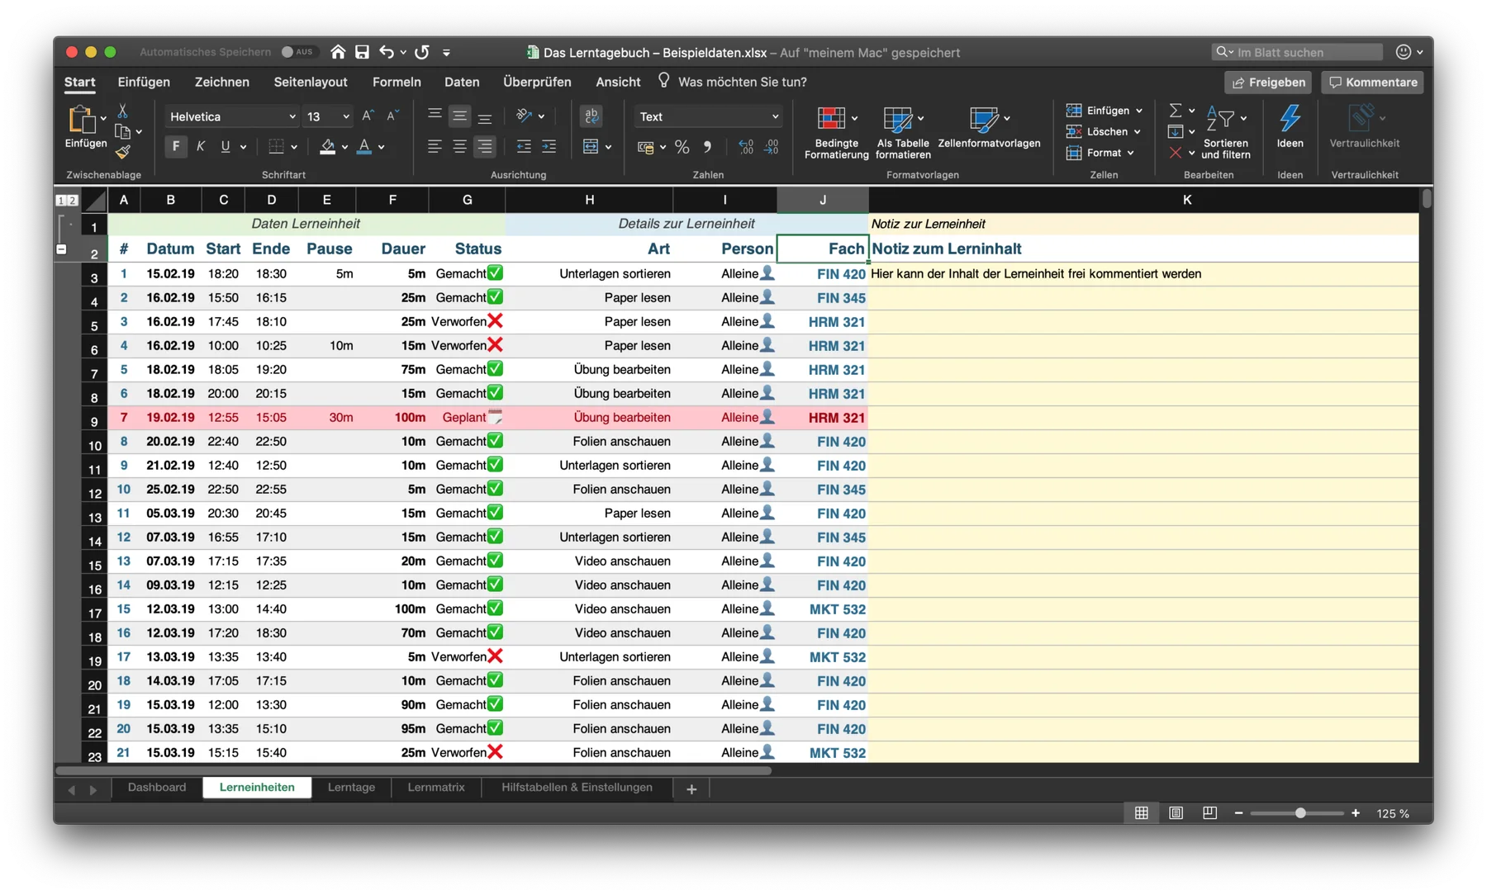Switch to the Dashboard sheet tab
Viewport: 1487px width, 895px height.
157,788
